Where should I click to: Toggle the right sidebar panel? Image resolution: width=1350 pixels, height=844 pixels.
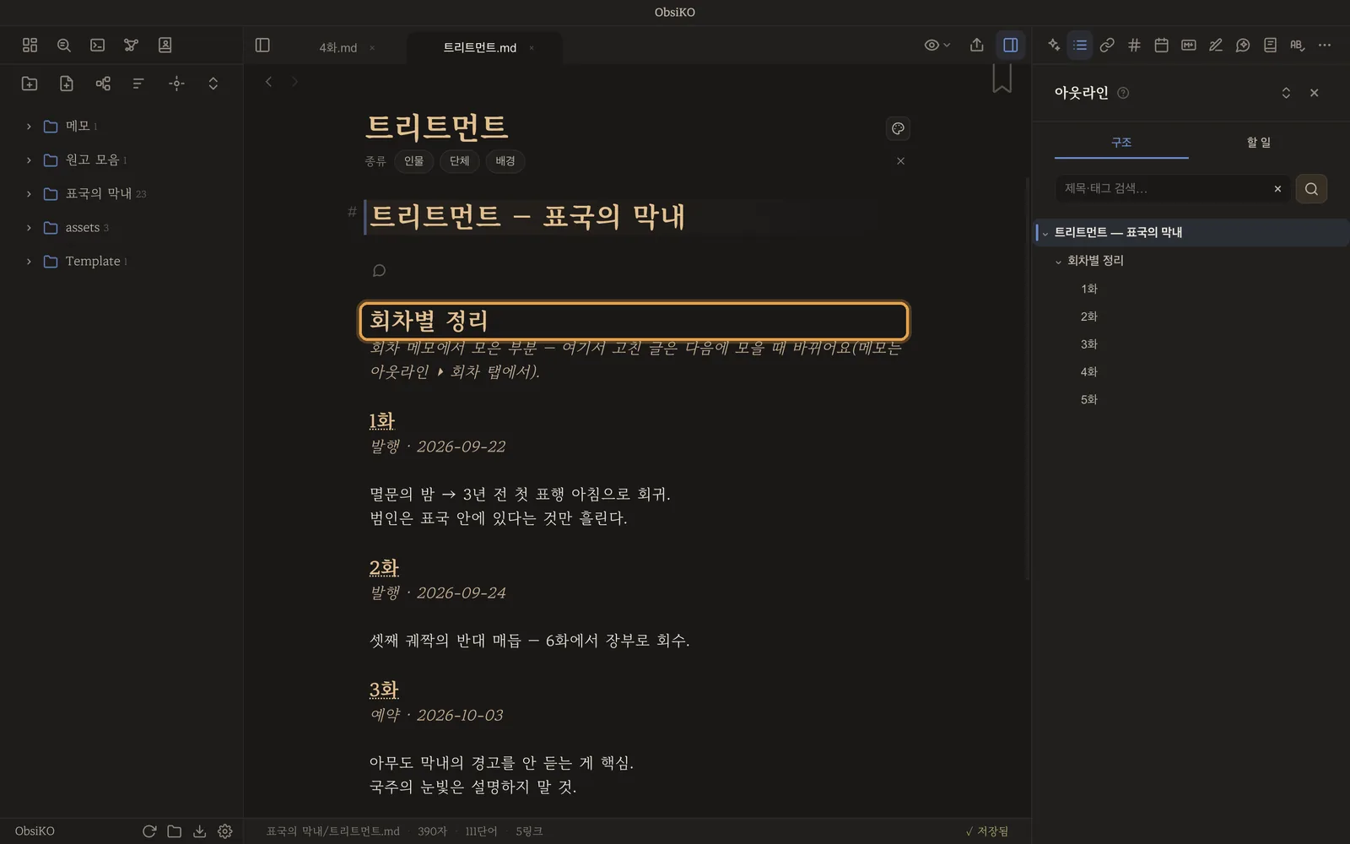1010,45
